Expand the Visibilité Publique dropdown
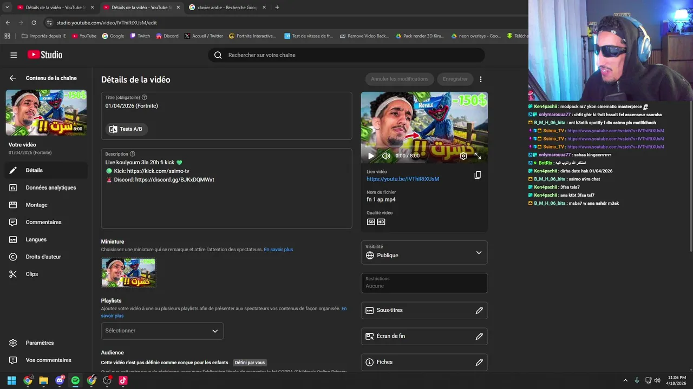The height and width of the screenshot is (389, 693). coord(424,252)
